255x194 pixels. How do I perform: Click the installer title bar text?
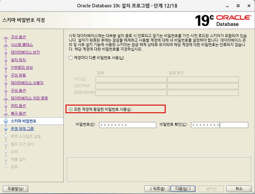click(x=127, y=6)
